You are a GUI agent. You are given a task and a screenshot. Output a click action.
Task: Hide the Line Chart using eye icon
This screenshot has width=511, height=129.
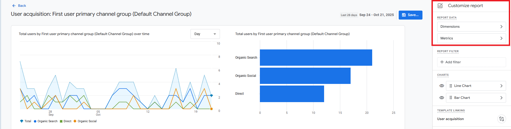442,86
